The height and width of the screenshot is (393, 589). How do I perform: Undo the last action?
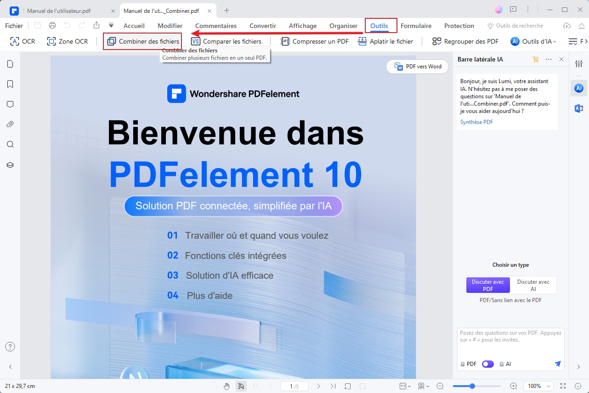(x=67, y=26)
